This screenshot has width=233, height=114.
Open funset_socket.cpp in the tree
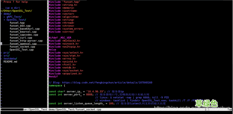pos(22,47)
